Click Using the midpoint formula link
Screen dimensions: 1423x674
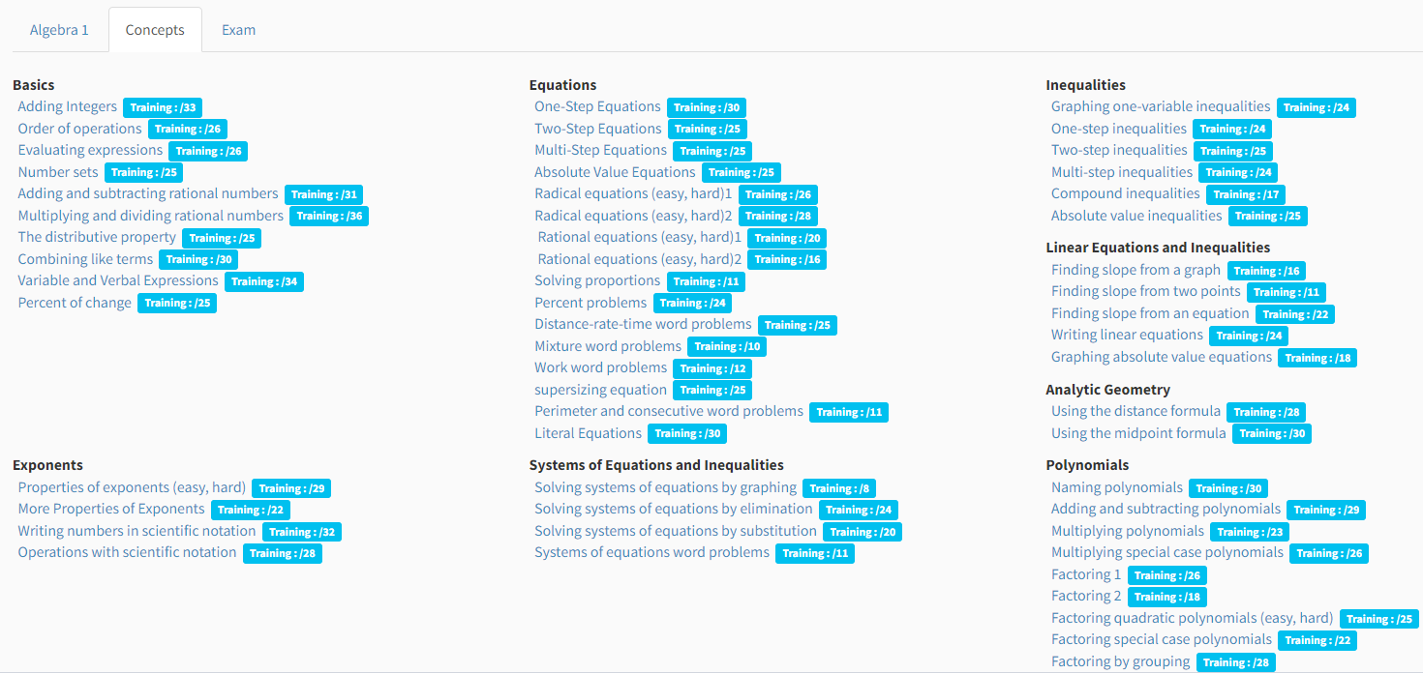tap(1138, 433)
